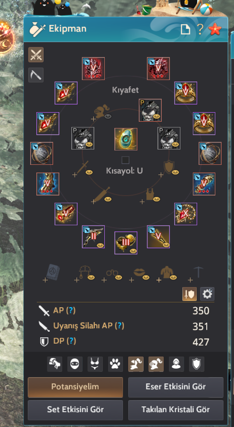Click the red starfish icon in header
Image resolution: width=234 pixels, height=427 pixels.
point(215,29)
